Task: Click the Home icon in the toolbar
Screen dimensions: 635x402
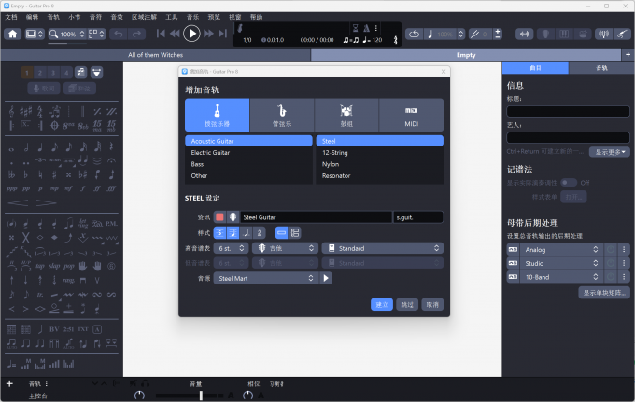Action: (13, 34)
